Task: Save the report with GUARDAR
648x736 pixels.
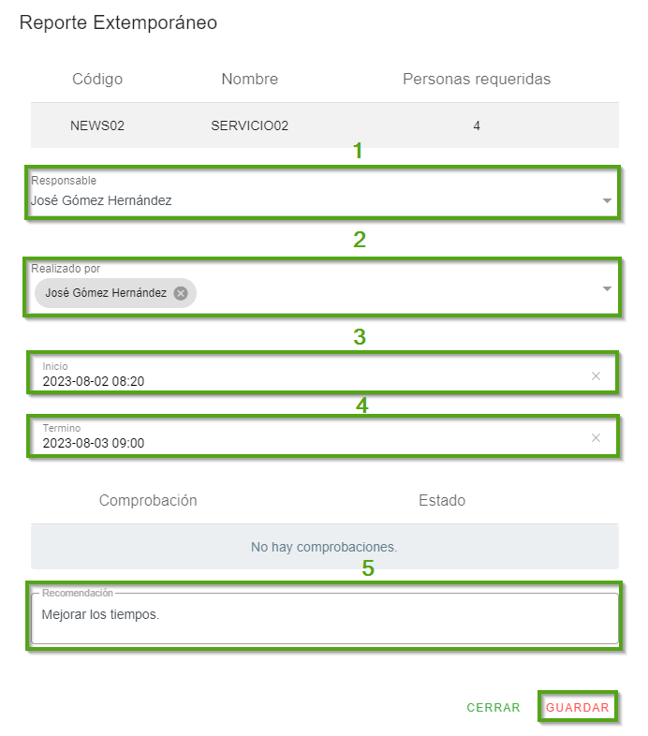Action: [x=578, y=708]
